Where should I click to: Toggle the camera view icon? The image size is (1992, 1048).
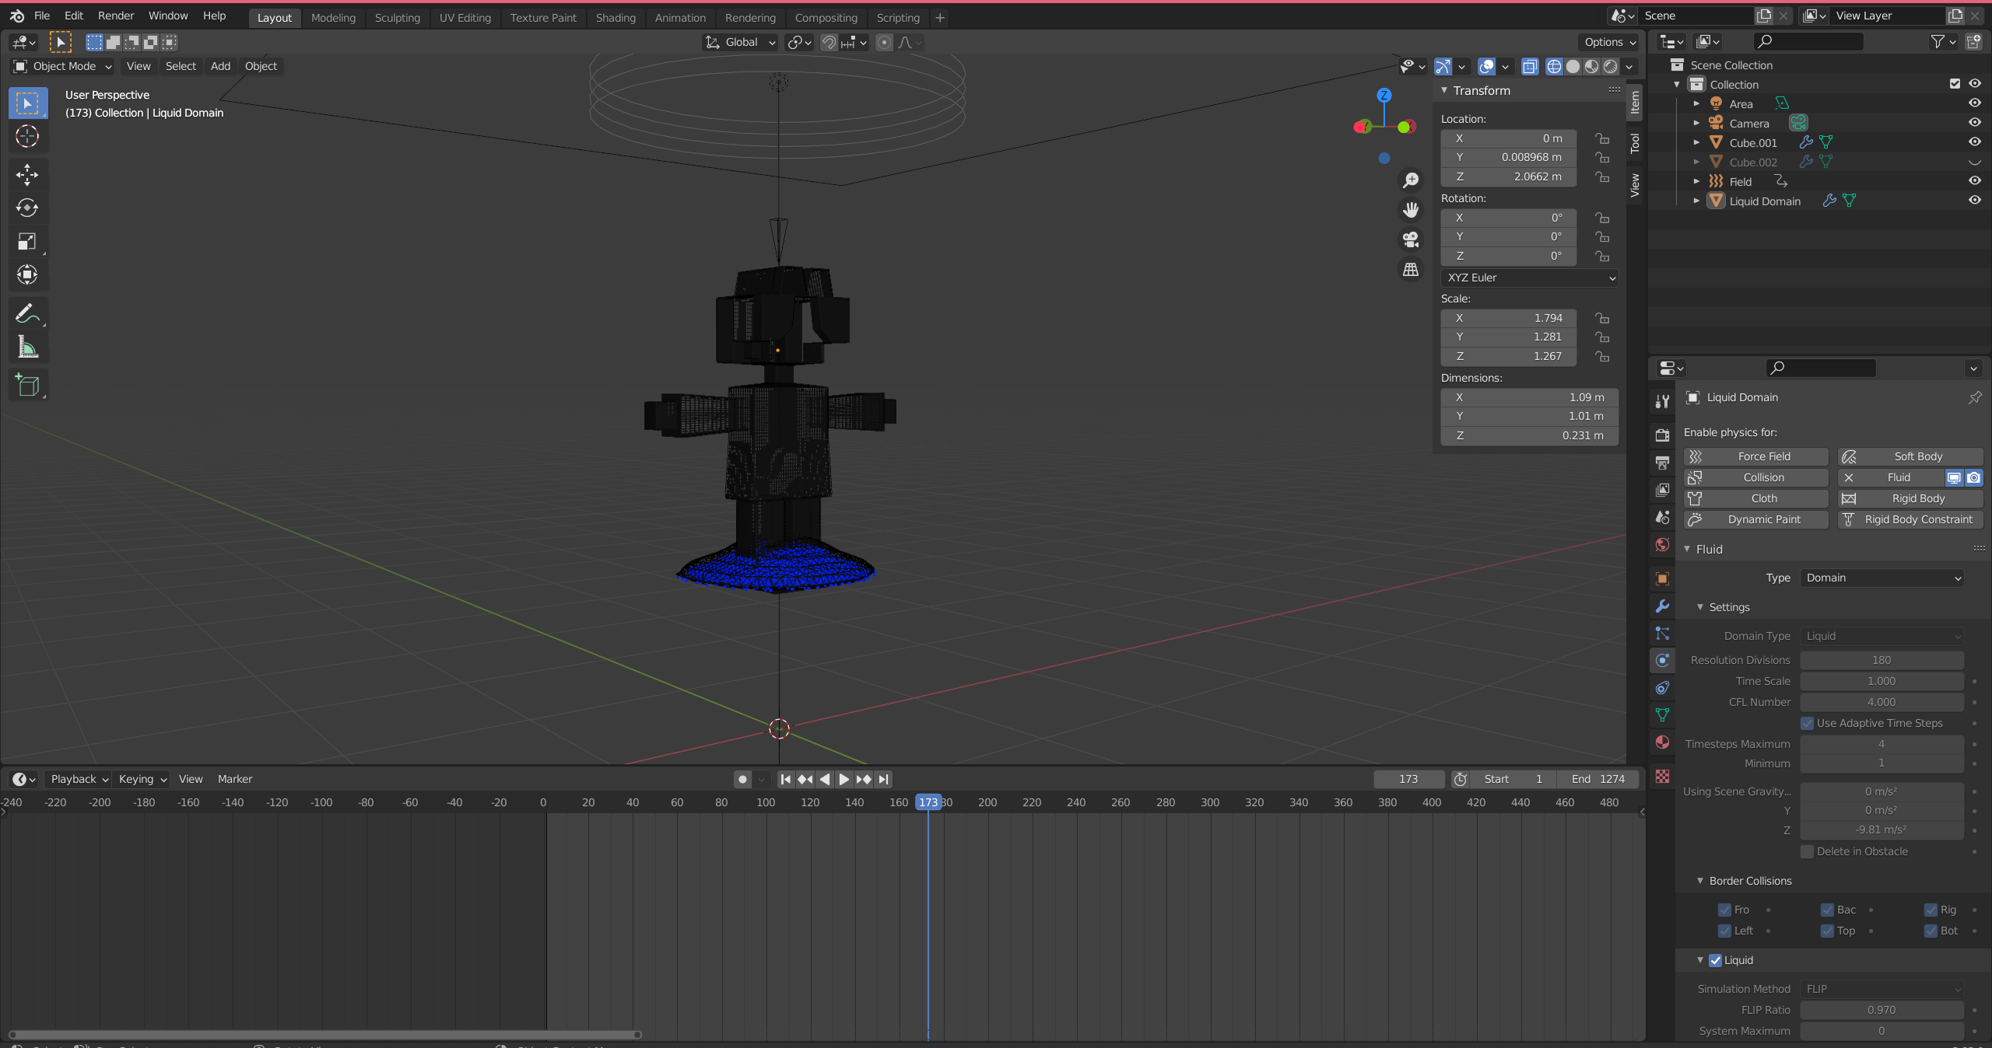(x=1411, y=239)
